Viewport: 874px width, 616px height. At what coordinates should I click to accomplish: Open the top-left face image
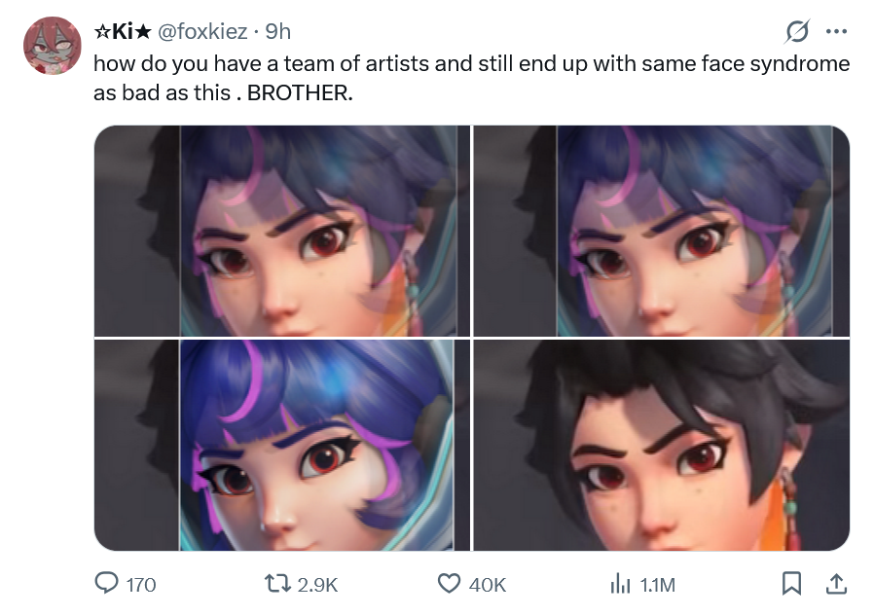282,231
